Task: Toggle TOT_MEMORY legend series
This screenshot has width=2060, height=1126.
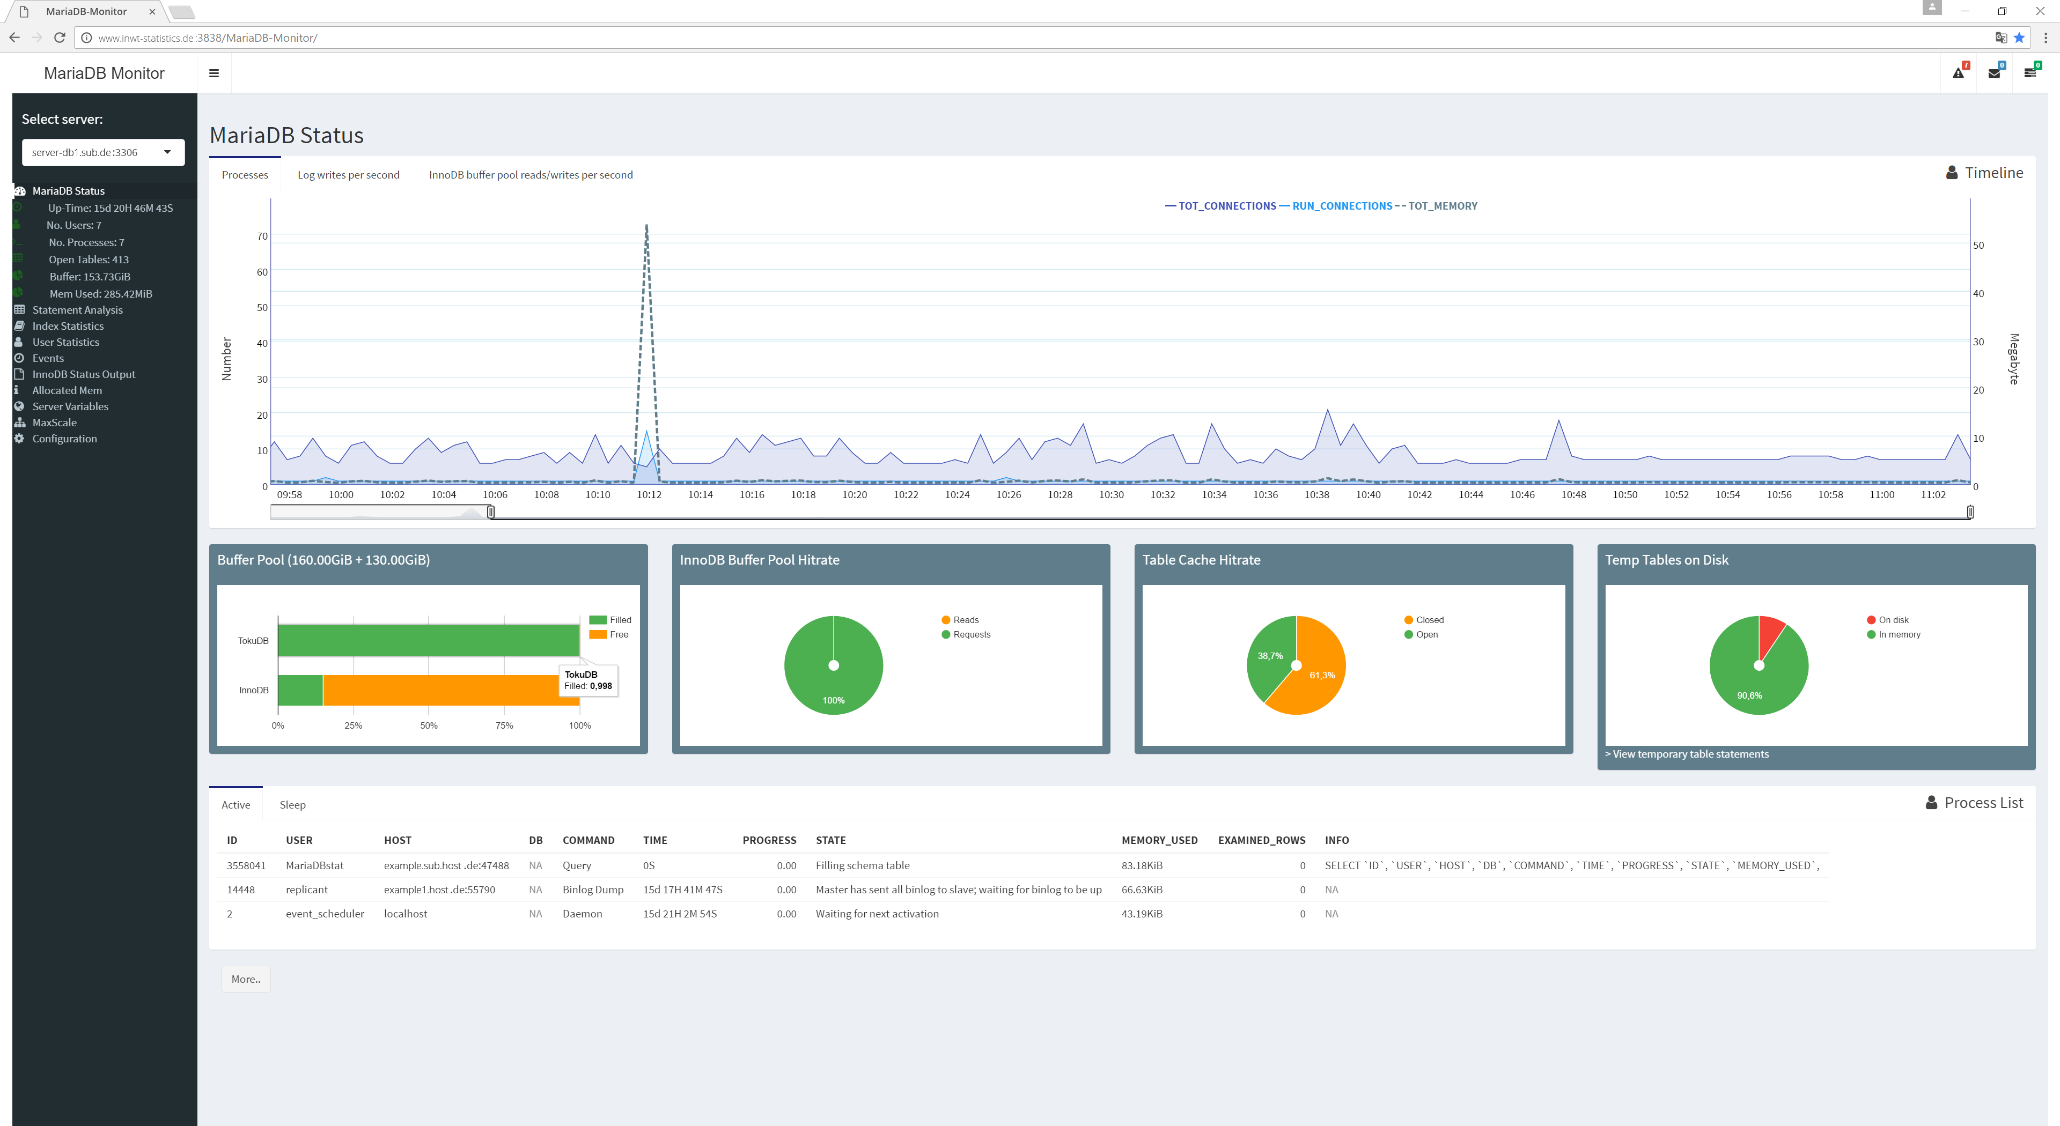Action: pos(1436,205)
